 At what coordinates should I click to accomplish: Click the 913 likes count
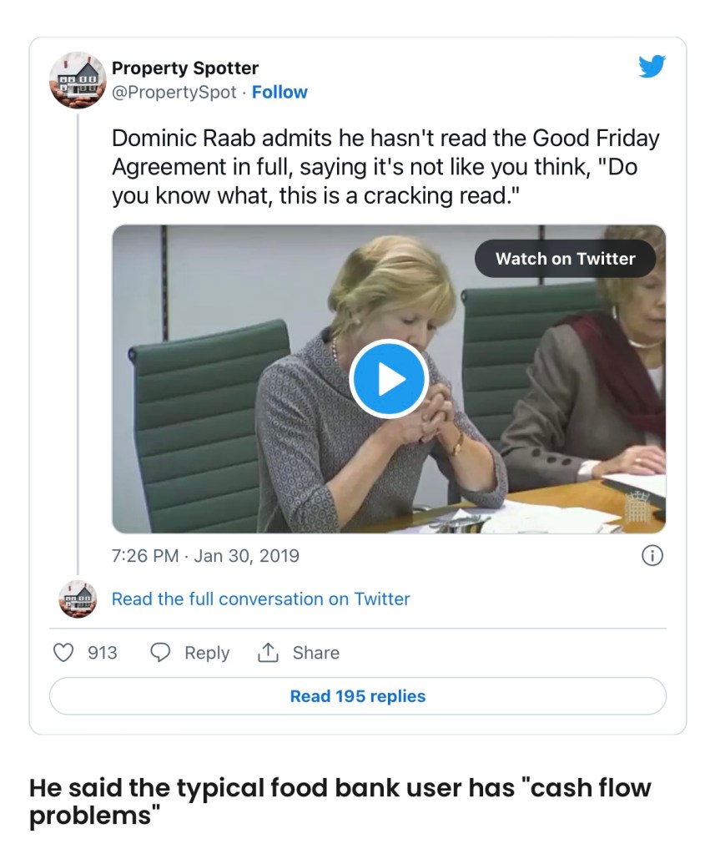(x=103, y=653)
